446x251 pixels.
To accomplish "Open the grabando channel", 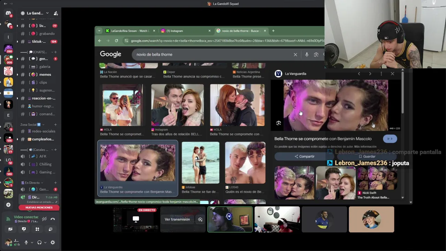I will [39, 33].
